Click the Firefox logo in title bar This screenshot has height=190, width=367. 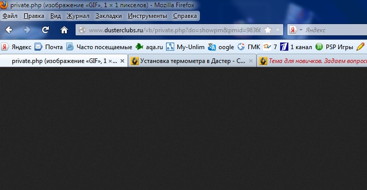[4, 5]
